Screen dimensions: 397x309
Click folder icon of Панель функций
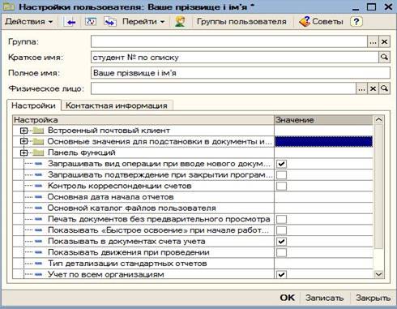click(x=38, y=152)
